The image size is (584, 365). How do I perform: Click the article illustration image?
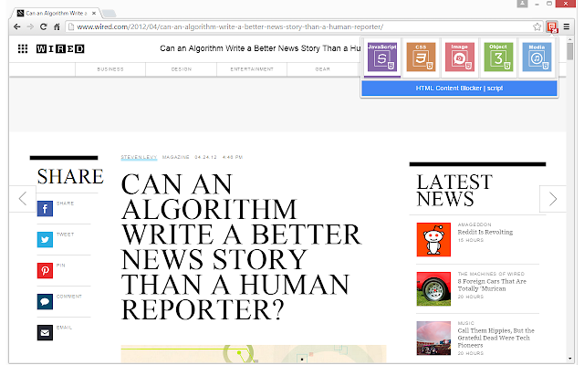254,354
